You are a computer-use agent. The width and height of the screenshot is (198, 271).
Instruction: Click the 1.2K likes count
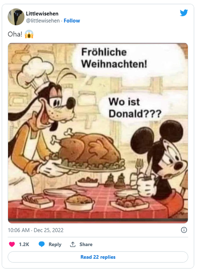pyautogui.click(x=24, y=244)
